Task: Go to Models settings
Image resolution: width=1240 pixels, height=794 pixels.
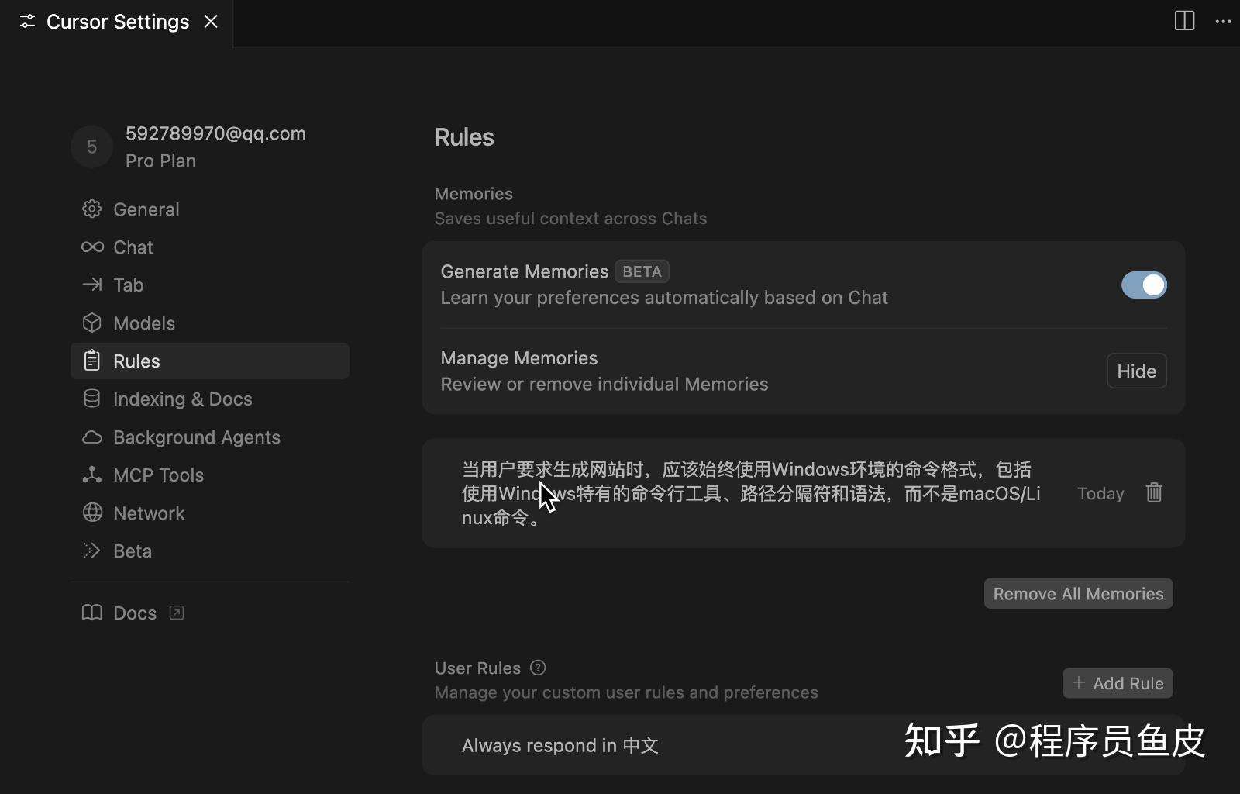Action: click(209, 323)
